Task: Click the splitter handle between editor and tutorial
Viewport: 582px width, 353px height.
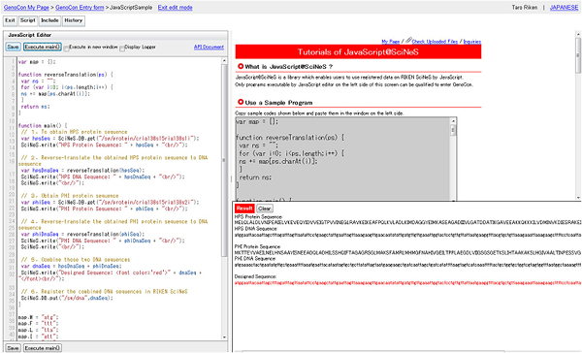Action: click(230, 178)
